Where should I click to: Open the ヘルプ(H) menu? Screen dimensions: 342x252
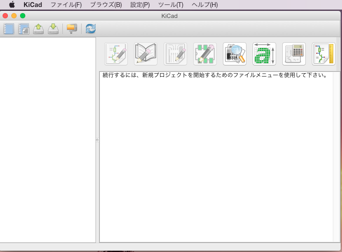click(205, 4)
